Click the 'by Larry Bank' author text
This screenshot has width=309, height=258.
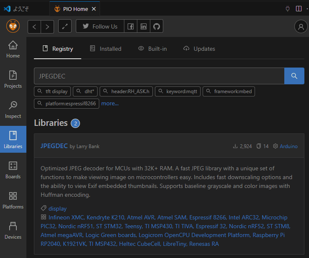(x=85, y=146)
